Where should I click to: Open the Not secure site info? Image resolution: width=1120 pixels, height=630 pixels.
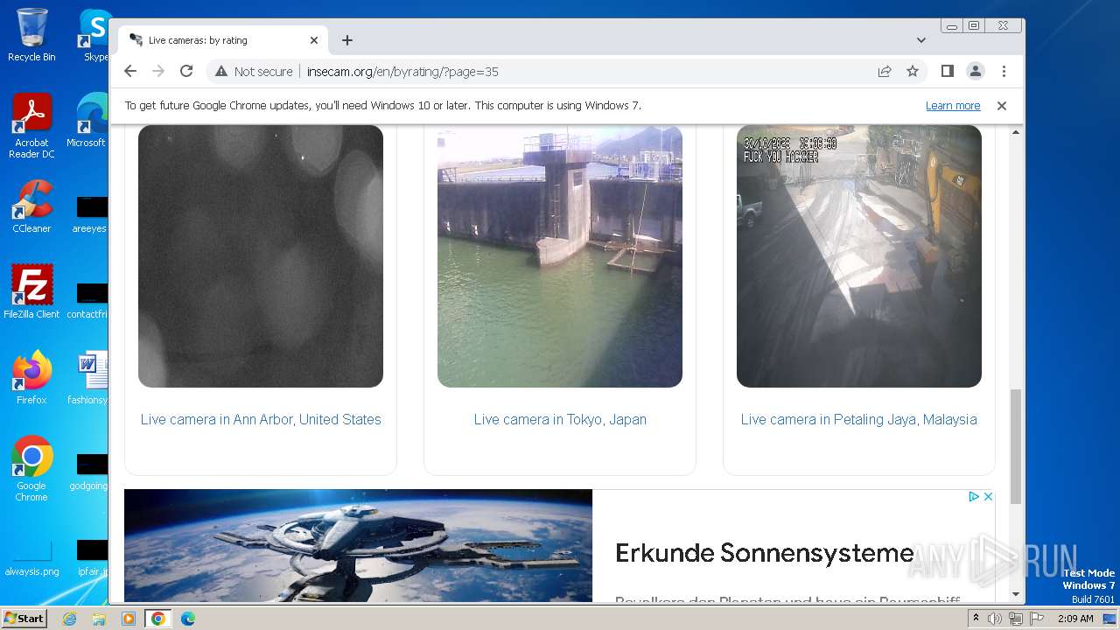tap(254, 72)
